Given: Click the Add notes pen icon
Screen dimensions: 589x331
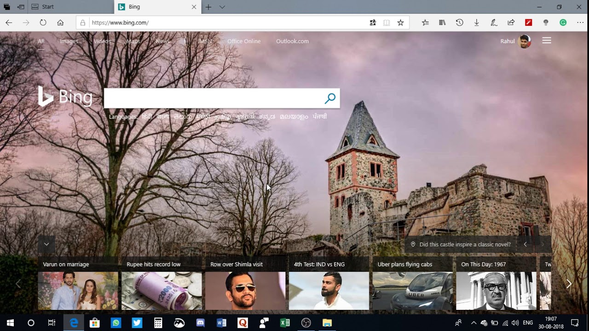Looking at the screenshot, I should pyautogui.click(x=494, y=23).
